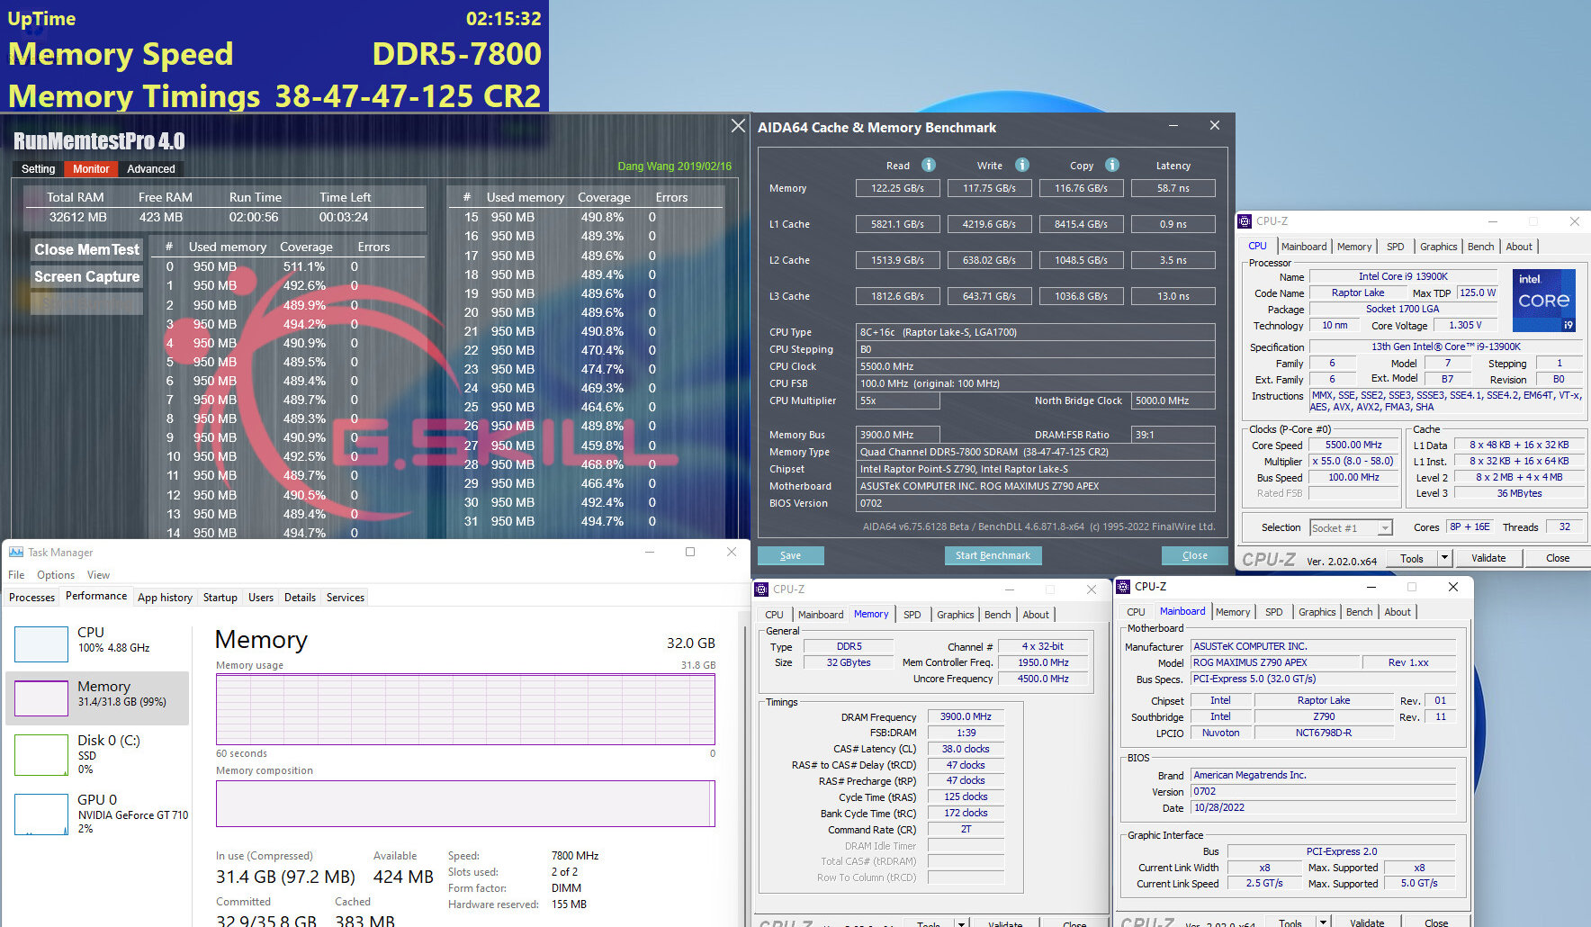This screenshot has height=927, width=1591.
Task: Click the Memory Read 122.25 GB/s field
Action: pos(897,188)
